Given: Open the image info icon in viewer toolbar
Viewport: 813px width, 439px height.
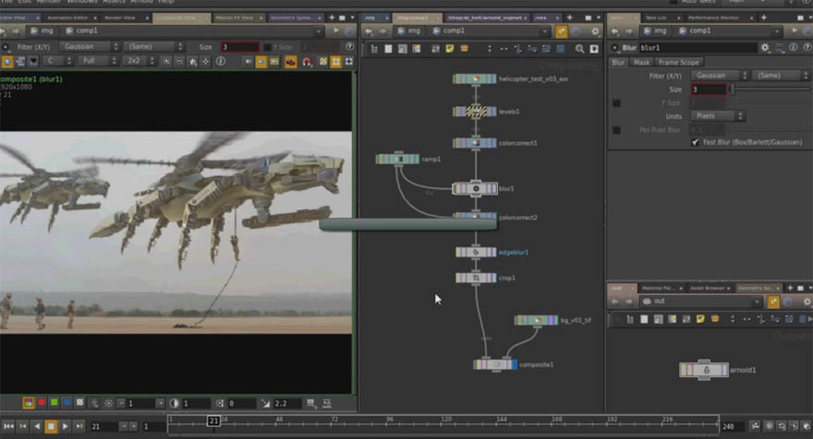Looking at the screenshot, I should (x=221, y=61).
